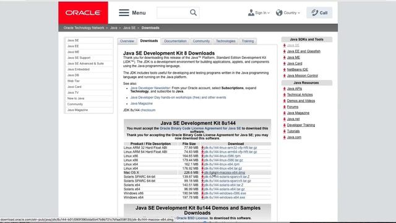This screenshot has height=223, width=396.
Task: Click the phone Call icon
Action: coord(315,12)
